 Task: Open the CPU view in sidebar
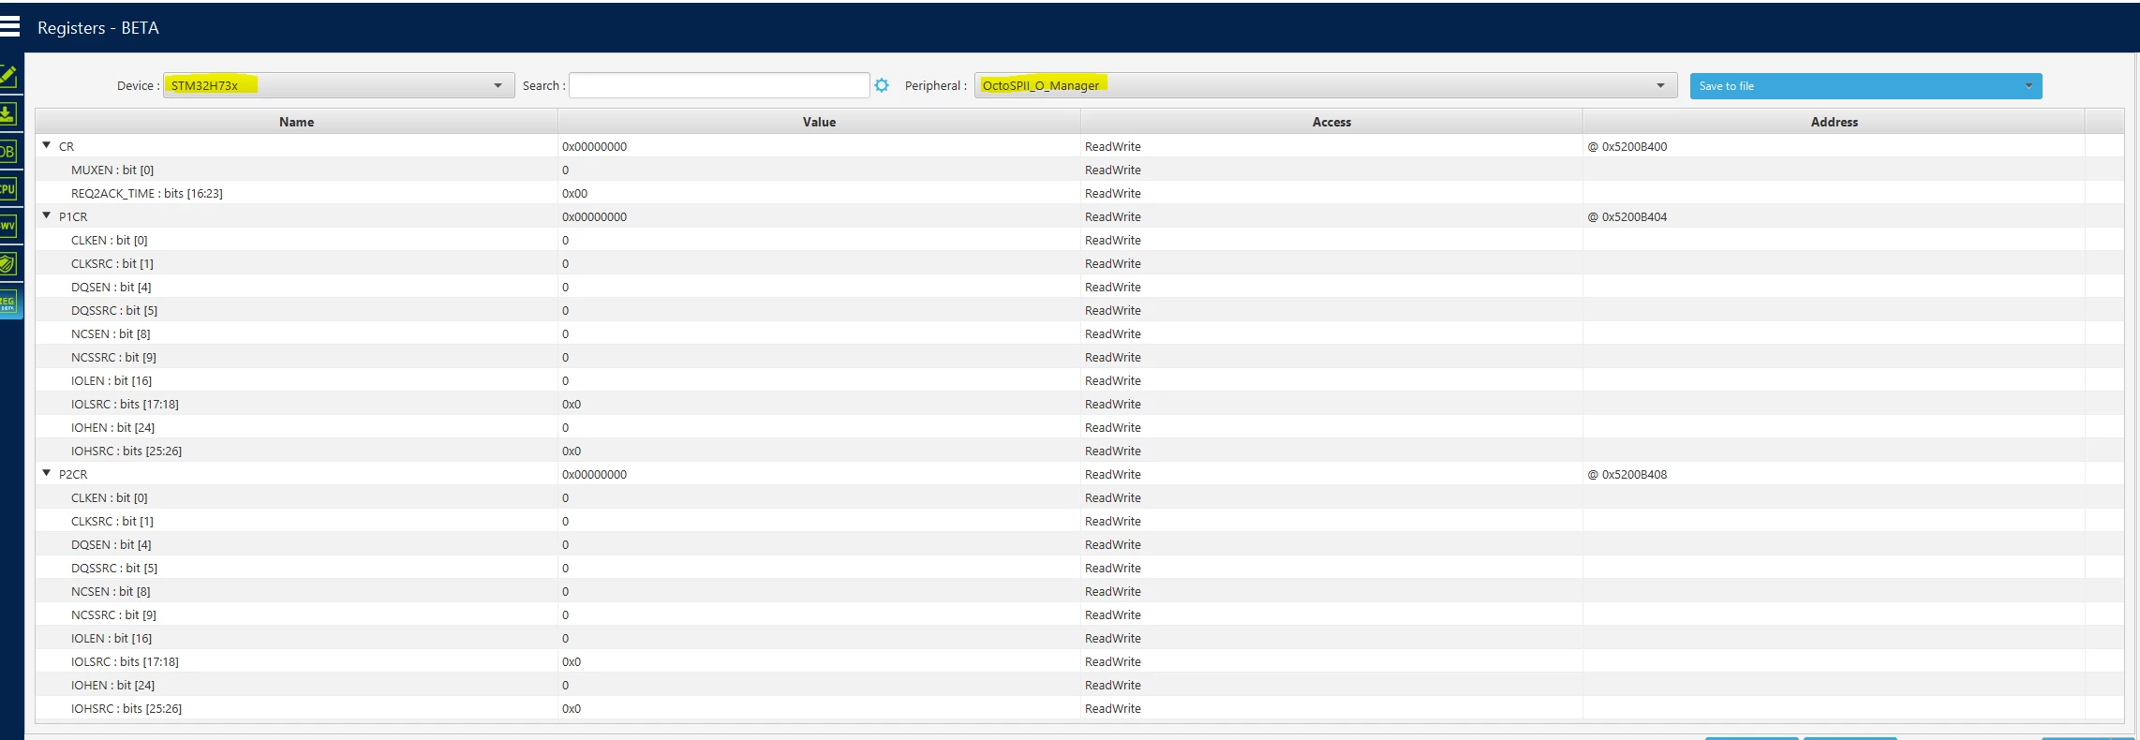click(x=8, y=188)
